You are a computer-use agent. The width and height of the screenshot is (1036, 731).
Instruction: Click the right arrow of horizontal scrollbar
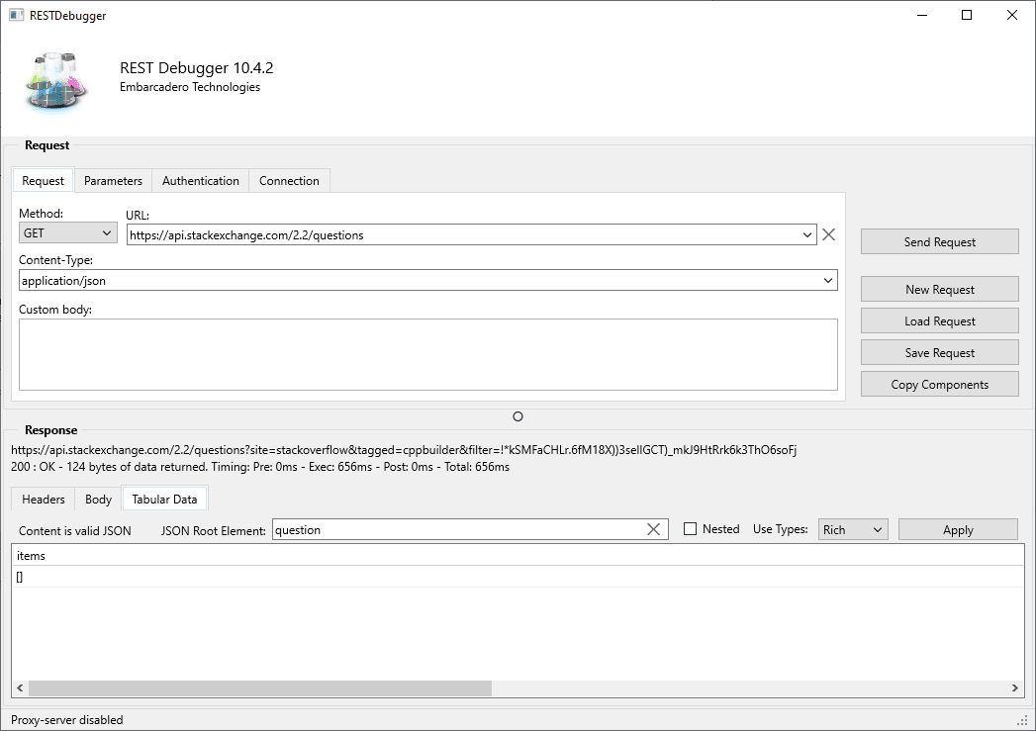[x=1015, y=688]
